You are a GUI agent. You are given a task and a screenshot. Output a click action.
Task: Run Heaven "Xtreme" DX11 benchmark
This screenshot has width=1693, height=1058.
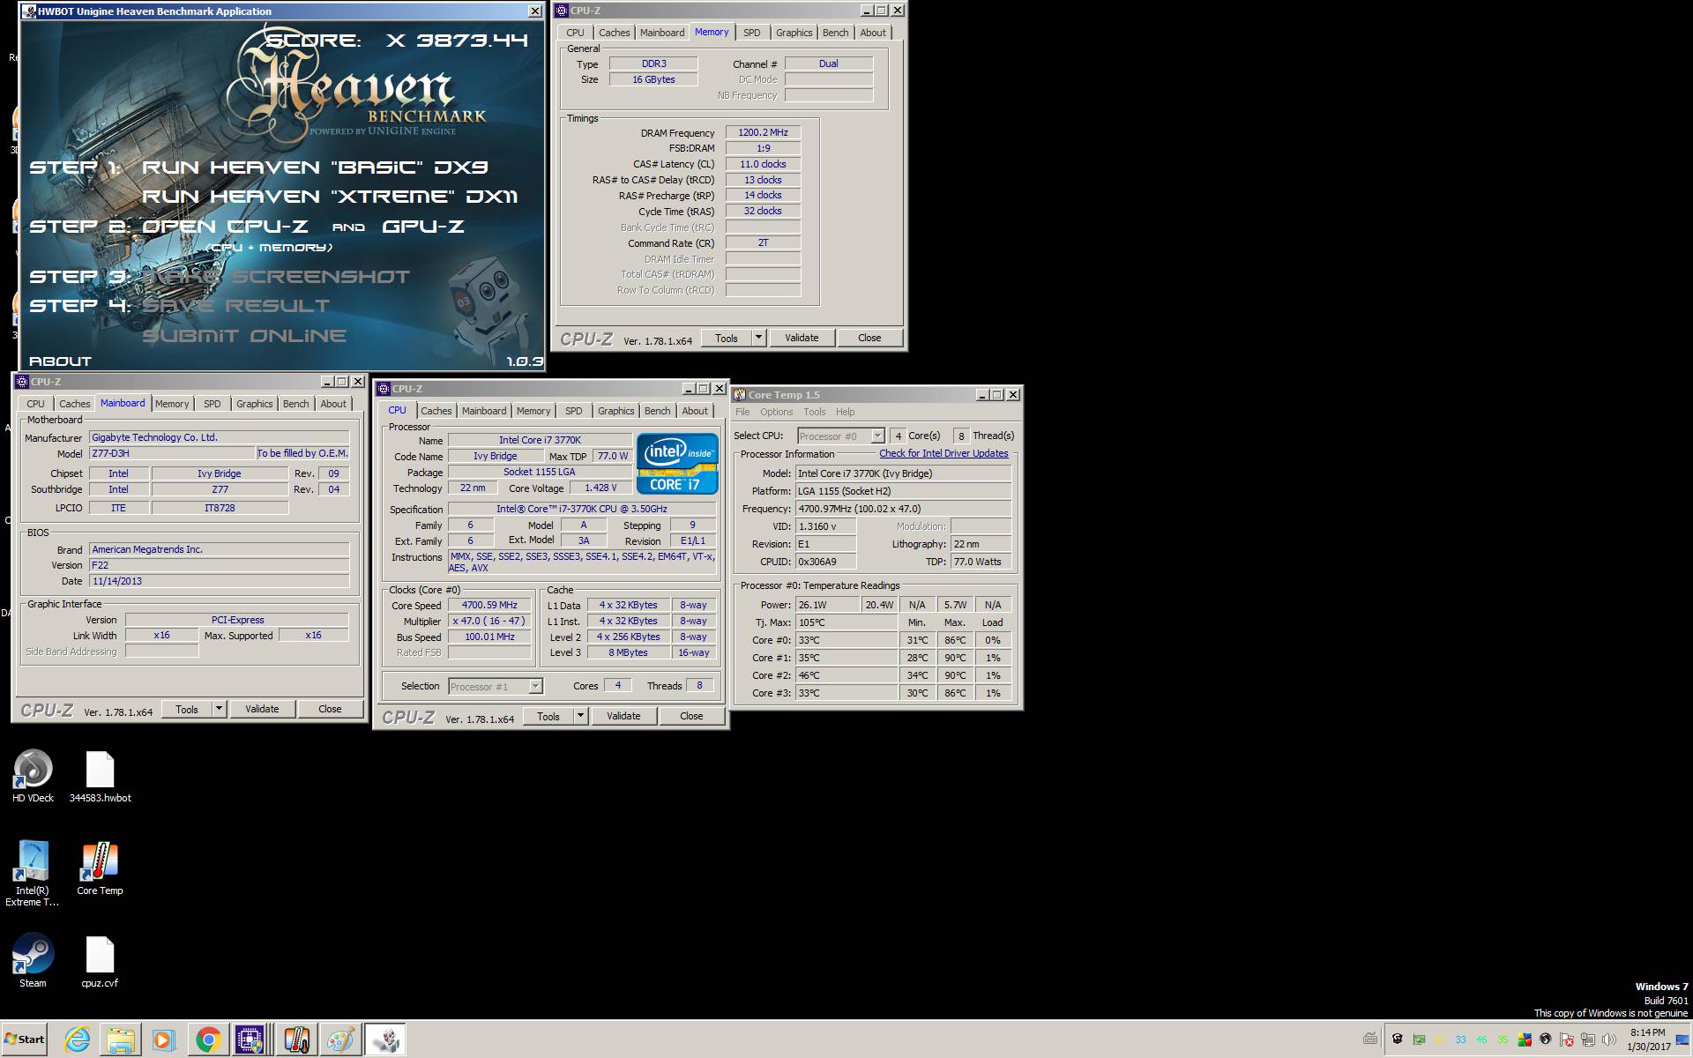point(330,196)
